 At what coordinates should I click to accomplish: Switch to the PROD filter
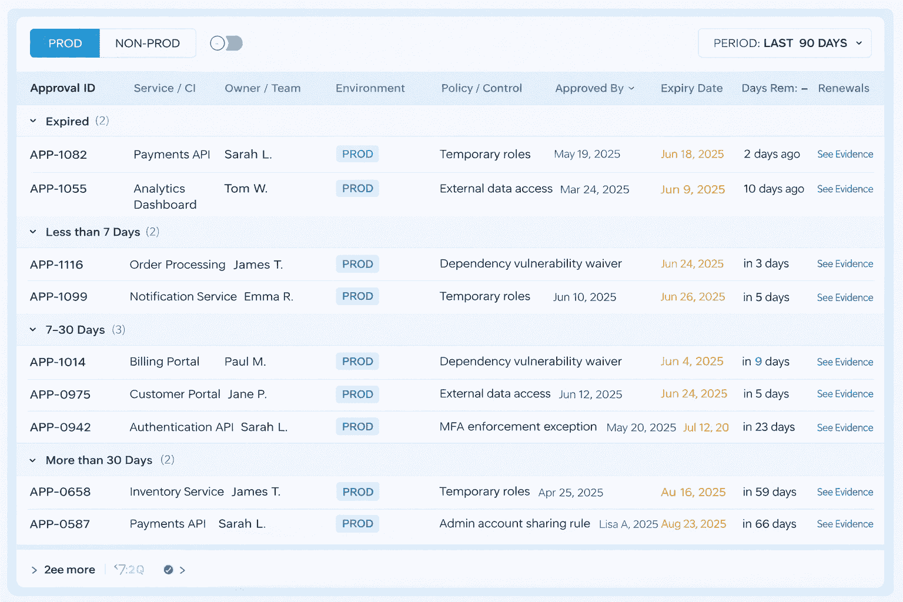65,43
